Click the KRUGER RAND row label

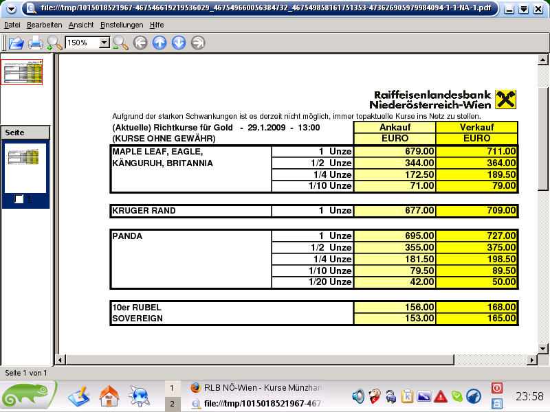[x=144, y=211]
